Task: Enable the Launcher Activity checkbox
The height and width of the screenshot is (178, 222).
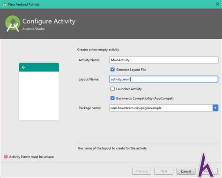Action: click(x=112, y=89)
